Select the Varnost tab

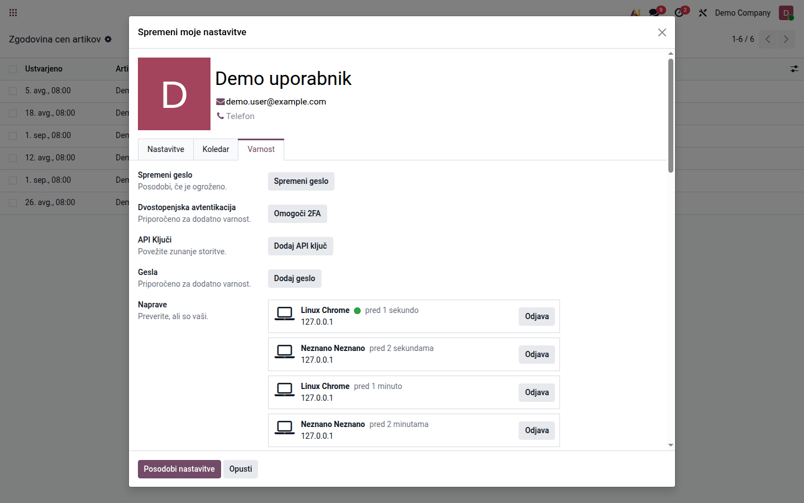click(x=261, y=149)
